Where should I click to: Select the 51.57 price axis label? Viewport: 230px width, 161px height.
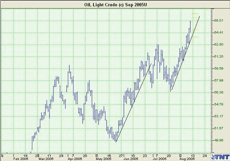pyautogui.click(x=219, y=128)
